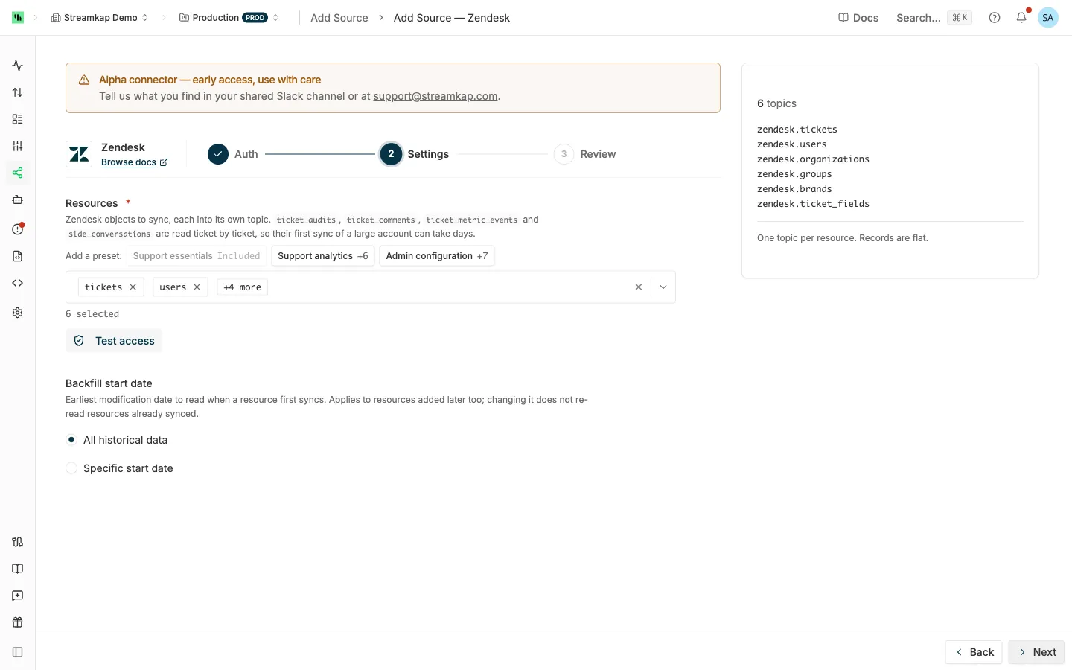Image resolution: width=1072 pixels, height=670 pixels.
Task: Open the gift icon in lower sidebar
Action: pos(18,622)
